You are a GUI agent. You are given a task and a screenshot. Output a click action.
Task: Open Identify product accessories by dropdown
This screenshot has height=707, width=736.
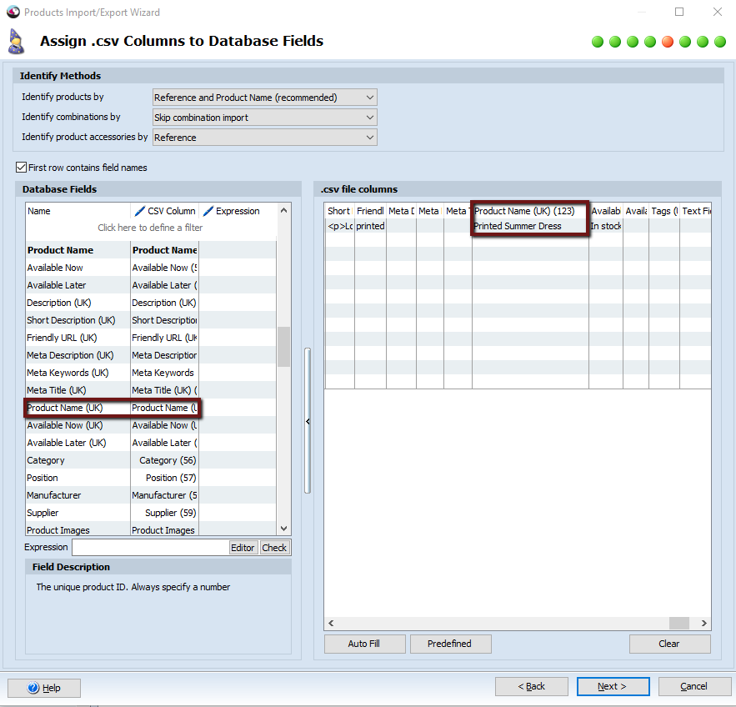[x=369, y=138]
